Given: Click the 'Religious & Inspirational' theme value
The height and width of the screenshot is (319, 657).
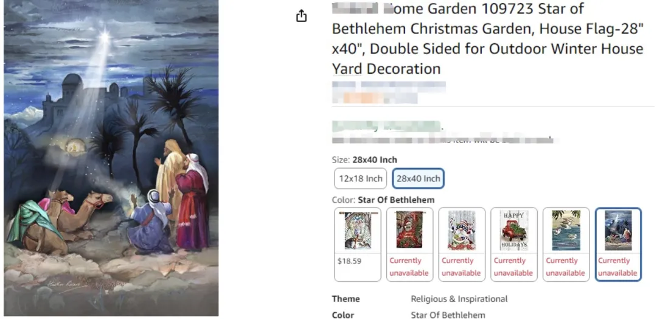Looking at the screenshot, I should tap(459, 299).
